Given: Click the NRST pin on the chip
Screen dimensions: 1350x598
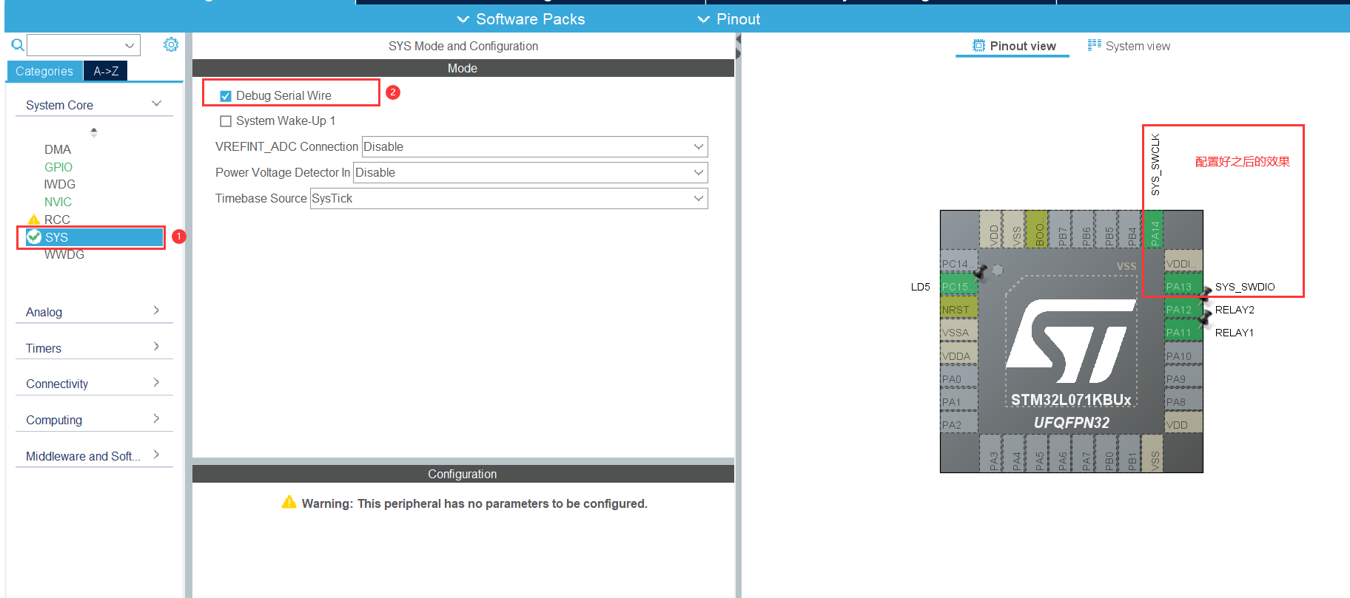Looking at the screenshot, I should [x=959, y=309].
